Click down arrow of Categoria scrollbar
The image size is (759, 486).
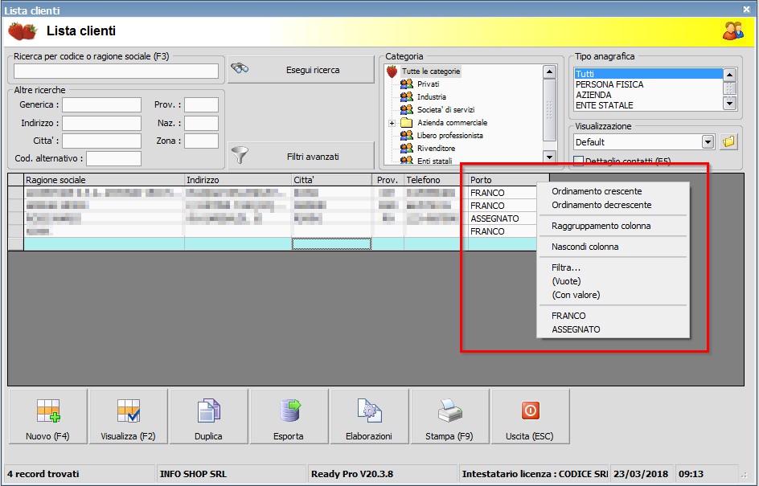coord(549,157)
